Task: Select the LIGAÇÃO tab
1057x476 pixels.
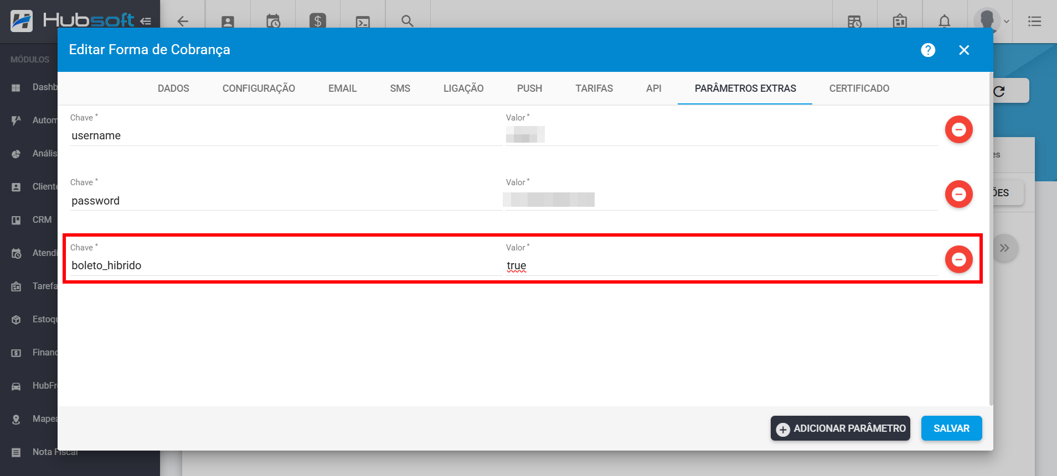Action: tap(463, 88)
